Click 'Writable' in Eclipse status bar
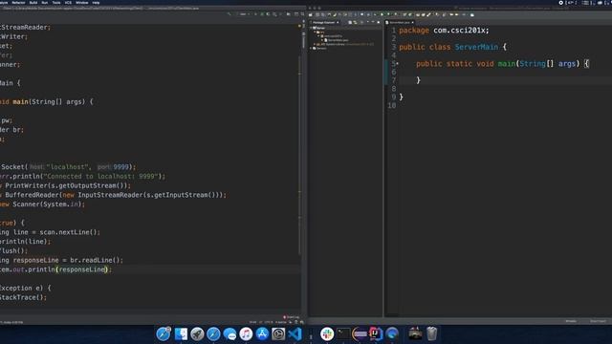The height and width of the screenshot is (344, 612). [x=571, y=321]
